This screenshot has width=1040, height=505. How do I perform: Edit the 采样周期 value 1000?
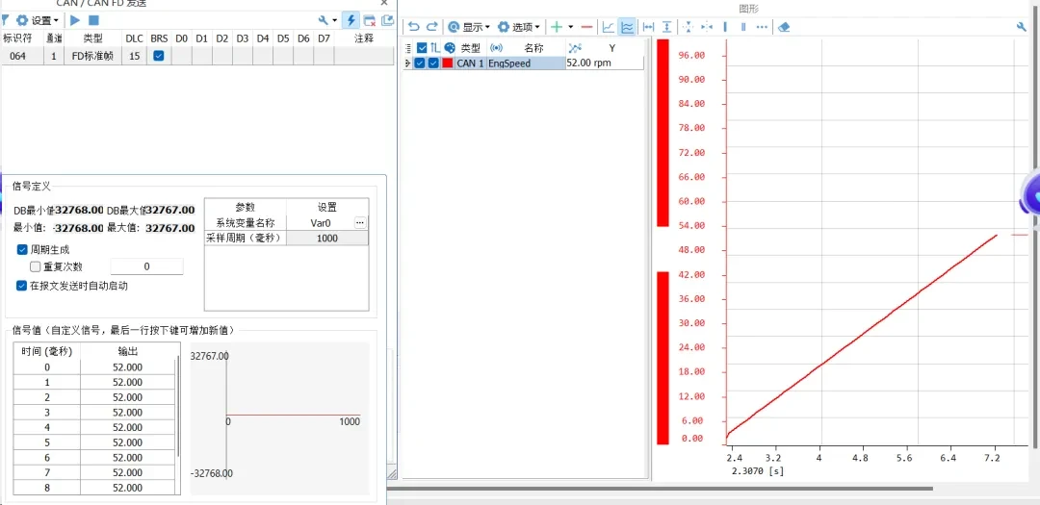pos(327,238)
